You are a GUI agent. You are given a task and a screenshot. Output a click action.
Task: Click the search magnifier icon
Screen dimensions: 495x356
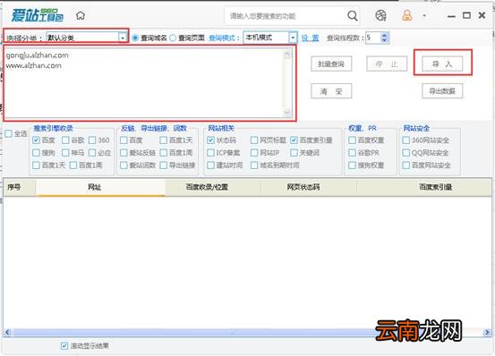353,15
